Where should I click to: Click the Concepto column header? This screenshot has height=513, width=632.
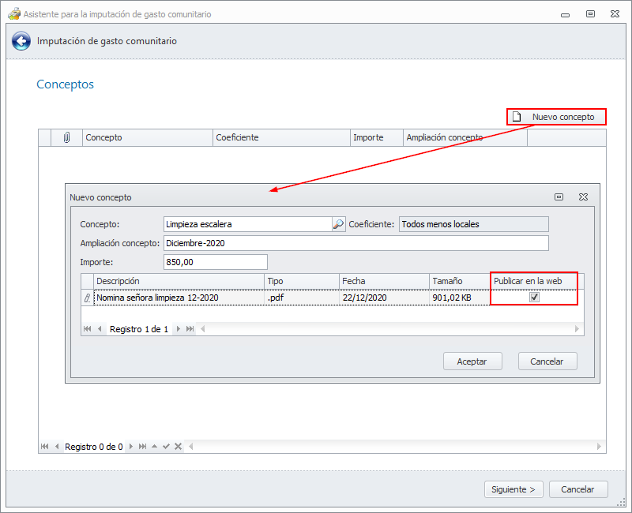pos(148,137)
